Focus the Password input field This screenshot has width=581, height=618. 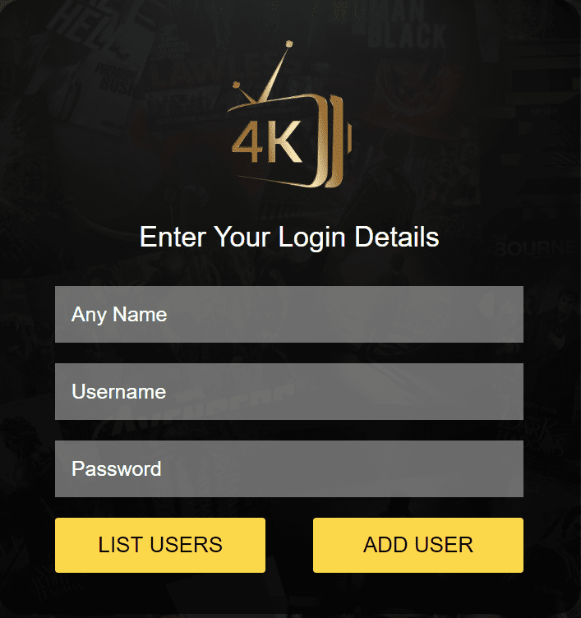point(289,468)
